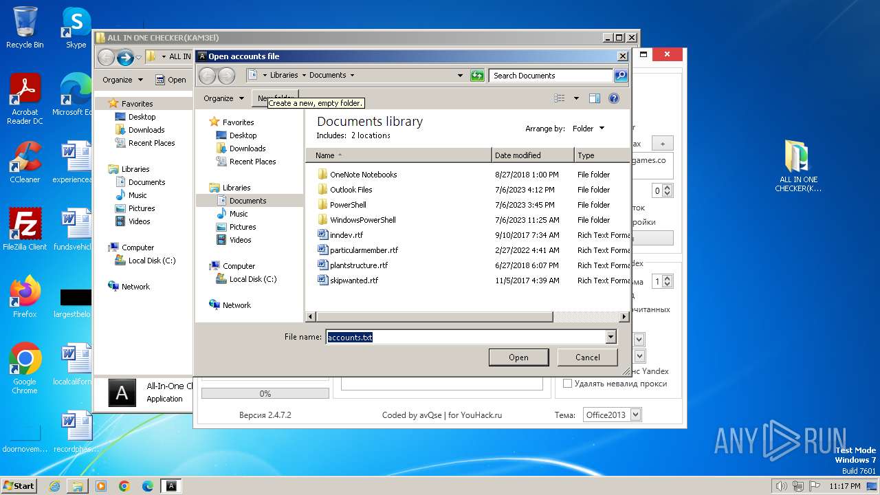Open Google Chrome from taskbar
The image size is (880, 495).
click(124, 486)
